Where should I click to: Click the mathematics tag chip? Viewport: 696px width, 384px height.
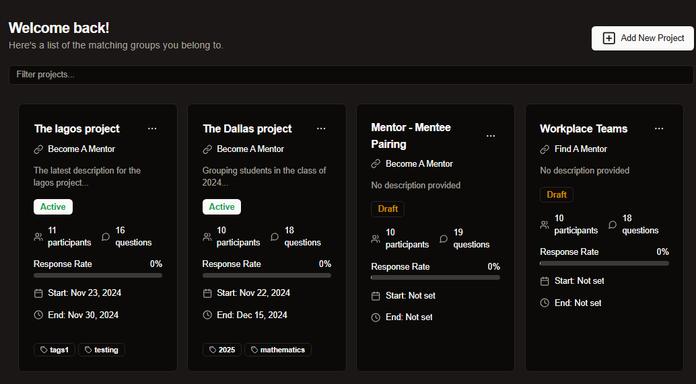point(277,350)
